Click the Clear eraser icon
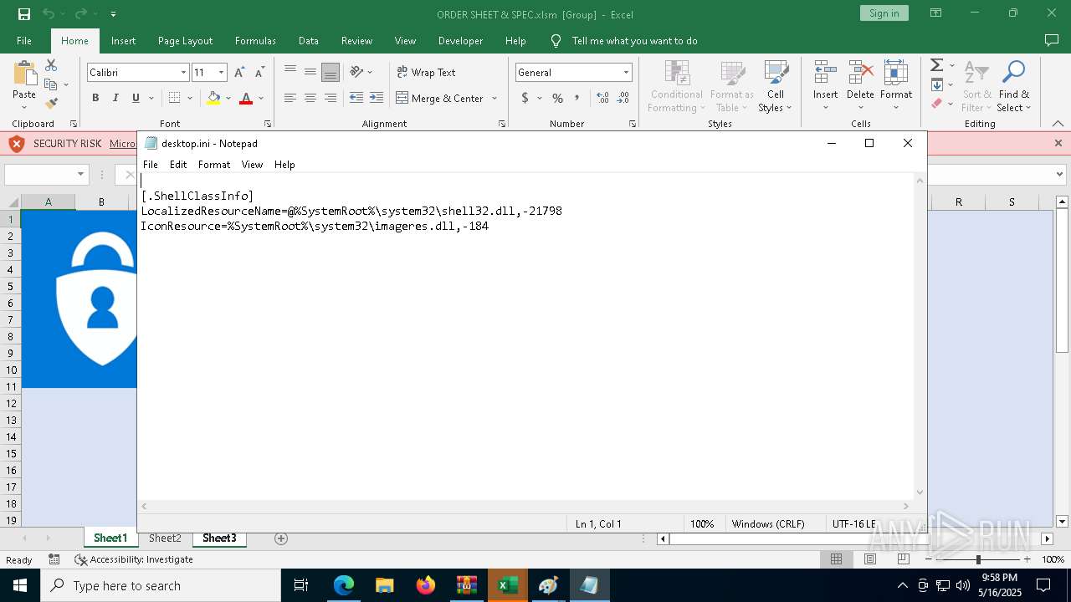The height and width of the screenshot is (602, 1071). pyautogui.click(x=937, y=104)
